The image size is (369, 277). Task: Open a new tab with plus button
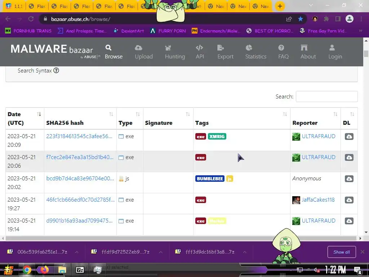280,6
